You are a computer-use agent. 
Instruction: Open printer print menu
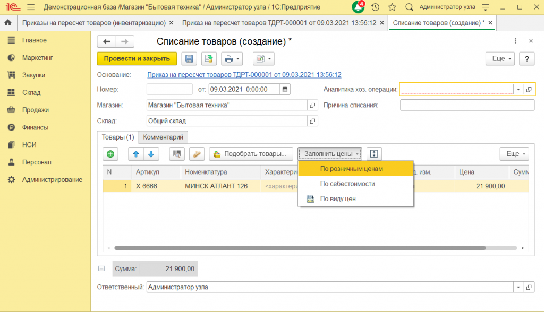[x=232, y=58]
